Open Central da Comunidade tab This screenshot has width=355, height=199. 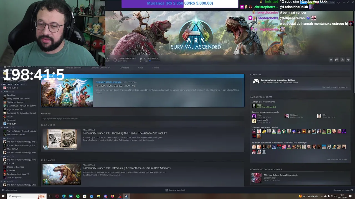(100, 68)
